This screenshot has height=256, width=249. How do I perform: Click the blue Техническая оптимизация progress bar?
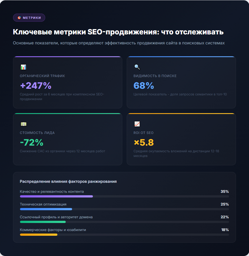point(46,209)
